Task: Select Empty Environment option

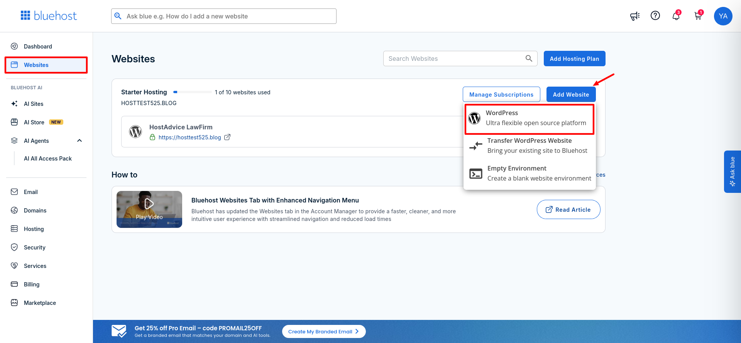Action: point(530,173)
